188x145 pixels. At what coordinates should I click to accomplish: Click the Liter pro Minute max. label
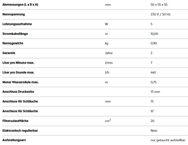(18, 63)
